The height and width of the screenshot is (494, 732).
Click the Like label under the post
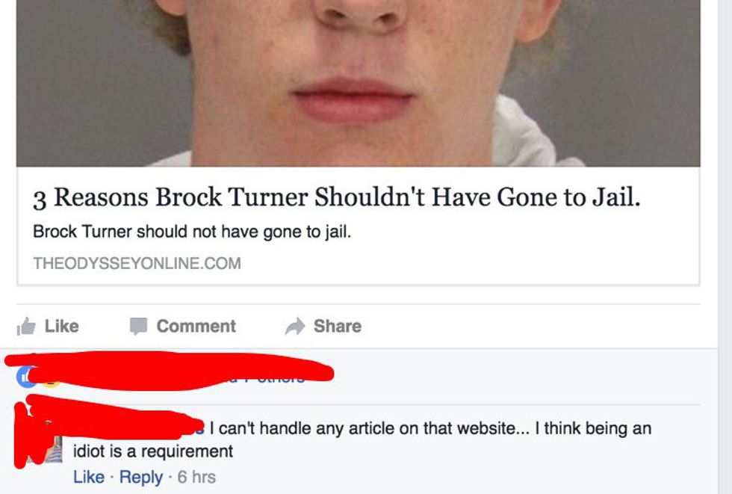coord(61,326)
